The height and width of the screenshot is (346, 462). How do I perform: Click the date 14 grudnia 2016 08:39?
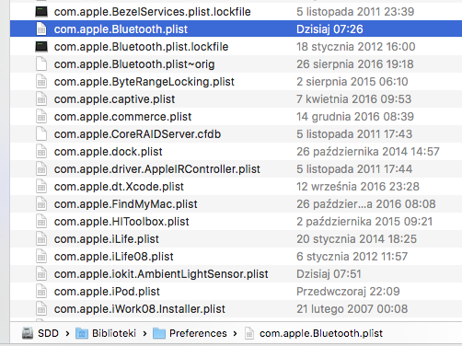(355, 117)
